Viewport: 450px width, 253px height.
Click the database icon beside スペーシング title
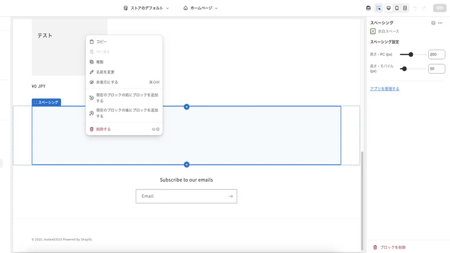click(x=433, y=22)
